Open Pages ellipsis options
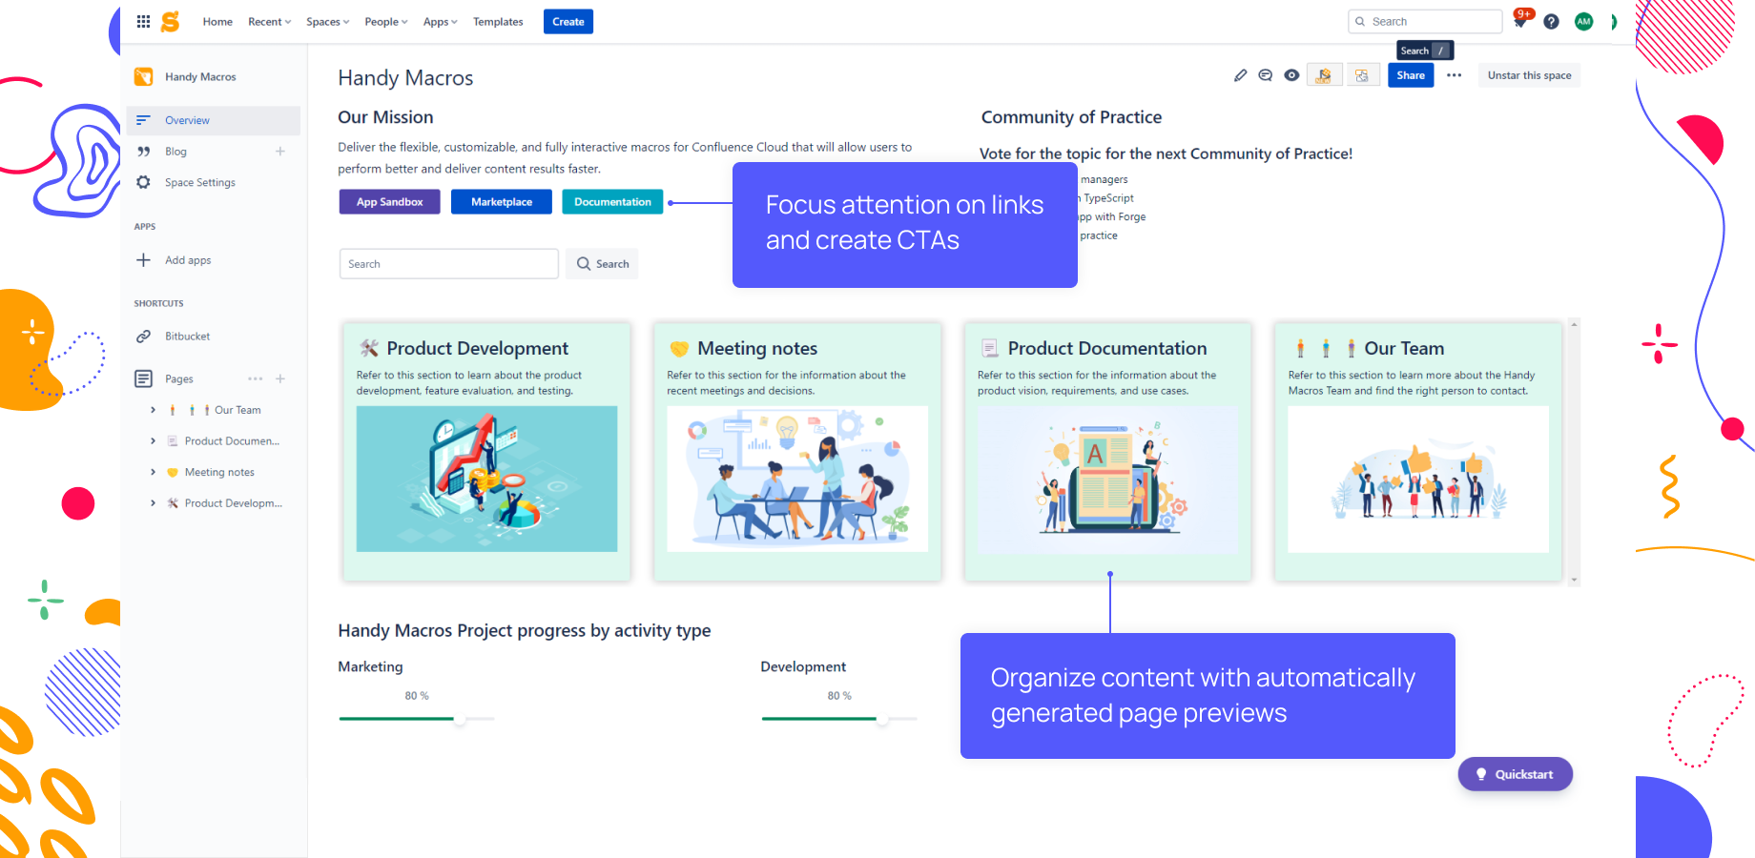This screenshot has width=1755, height=858. (255, 378)
